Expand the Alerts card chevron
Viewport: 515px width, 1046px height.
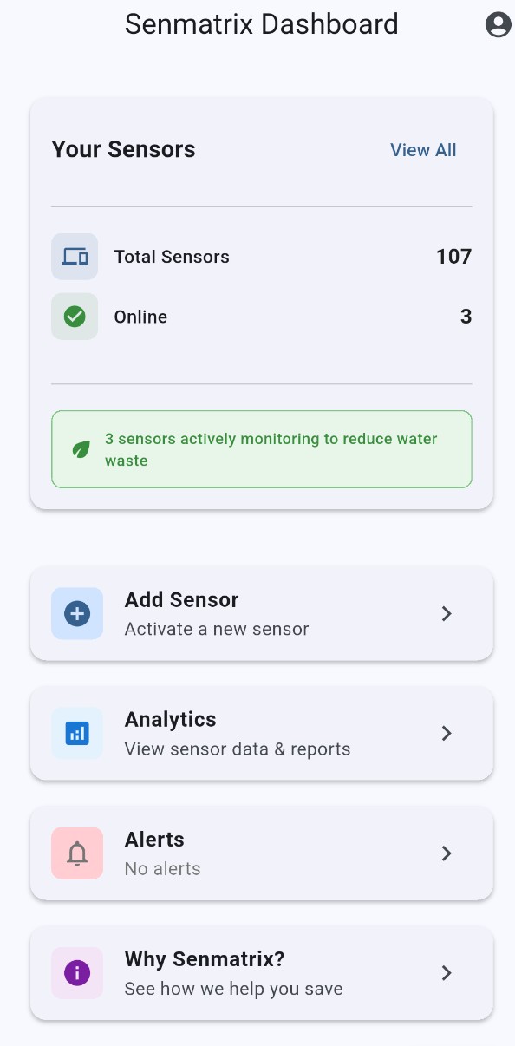tap(447, 853)
